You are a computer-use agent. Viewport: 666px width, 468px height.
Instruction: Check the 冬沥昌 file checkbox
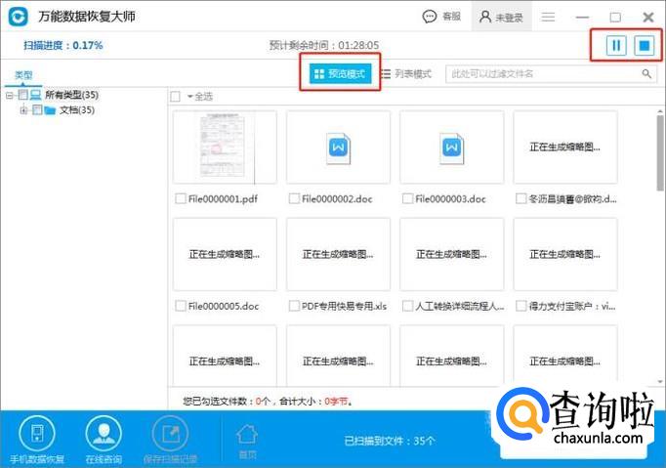[520, 198]
